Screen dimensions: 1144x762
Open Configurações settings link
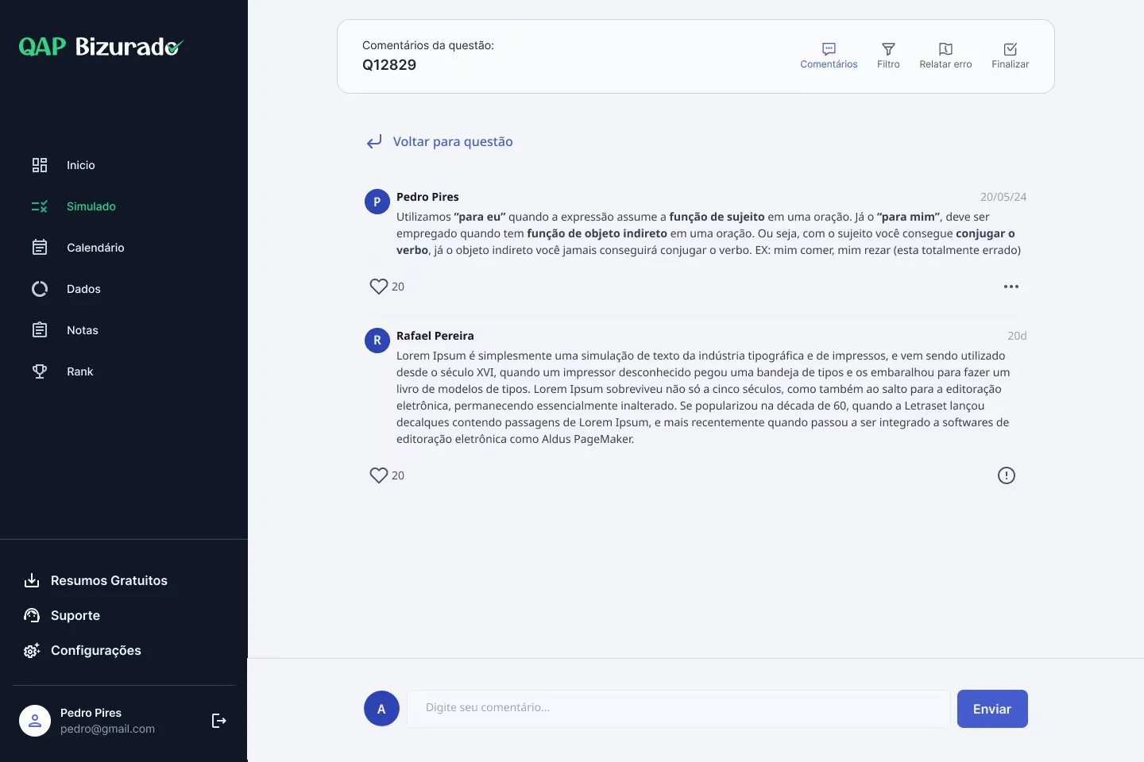coord(96,650)
